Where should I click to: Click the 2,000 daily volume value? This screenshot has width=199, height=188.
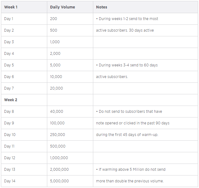pyautogui.click(x=55, y=54)
